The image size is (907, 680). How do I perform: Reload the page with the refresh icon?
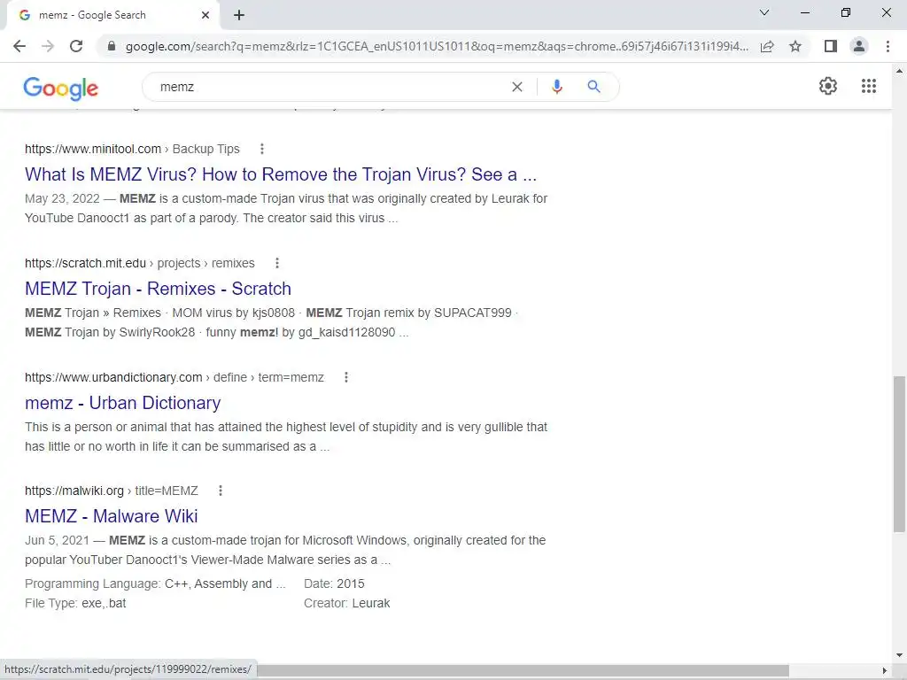76,46
